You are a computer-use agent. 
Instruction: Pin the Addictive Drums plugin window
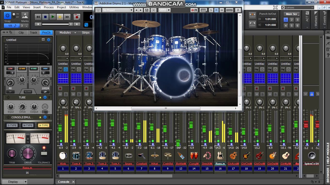click(238, 10)
